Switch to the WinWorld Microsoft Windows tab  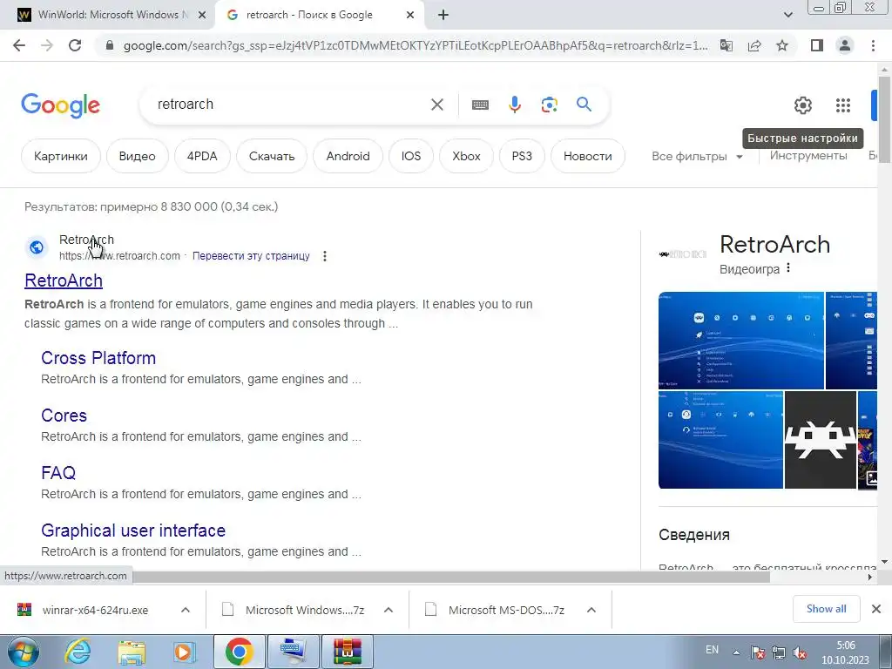[108, 15]
